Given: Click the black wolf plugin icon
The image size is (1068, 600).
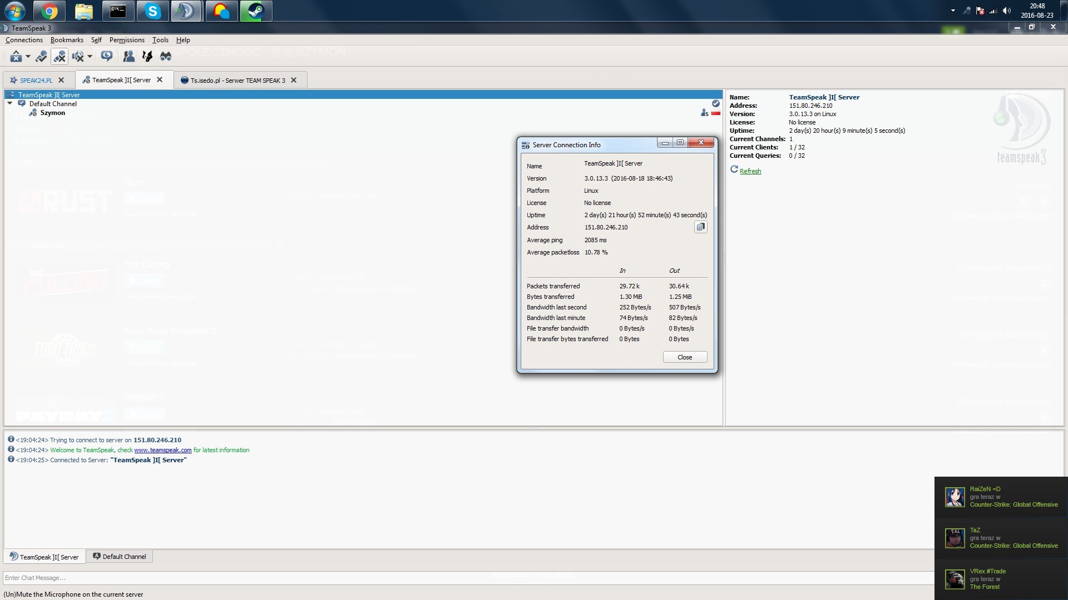Looking at the screenshot, I should pos(147,56).
